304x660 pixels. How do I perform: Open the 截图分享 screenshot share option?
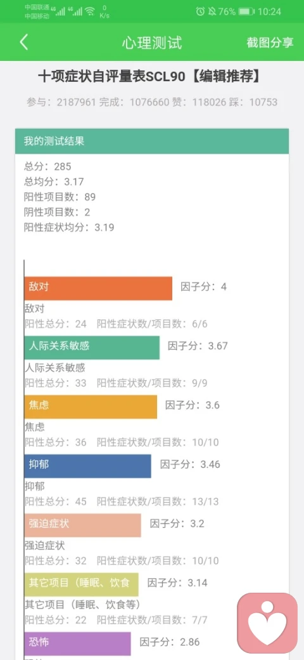tap(270, 43)
